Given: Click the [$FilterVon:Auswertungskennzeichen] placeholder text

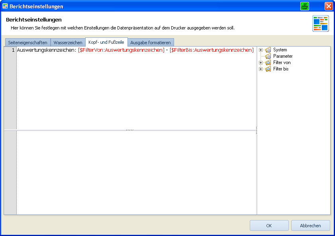Looking at the screenshot, I should pos(121,50).
